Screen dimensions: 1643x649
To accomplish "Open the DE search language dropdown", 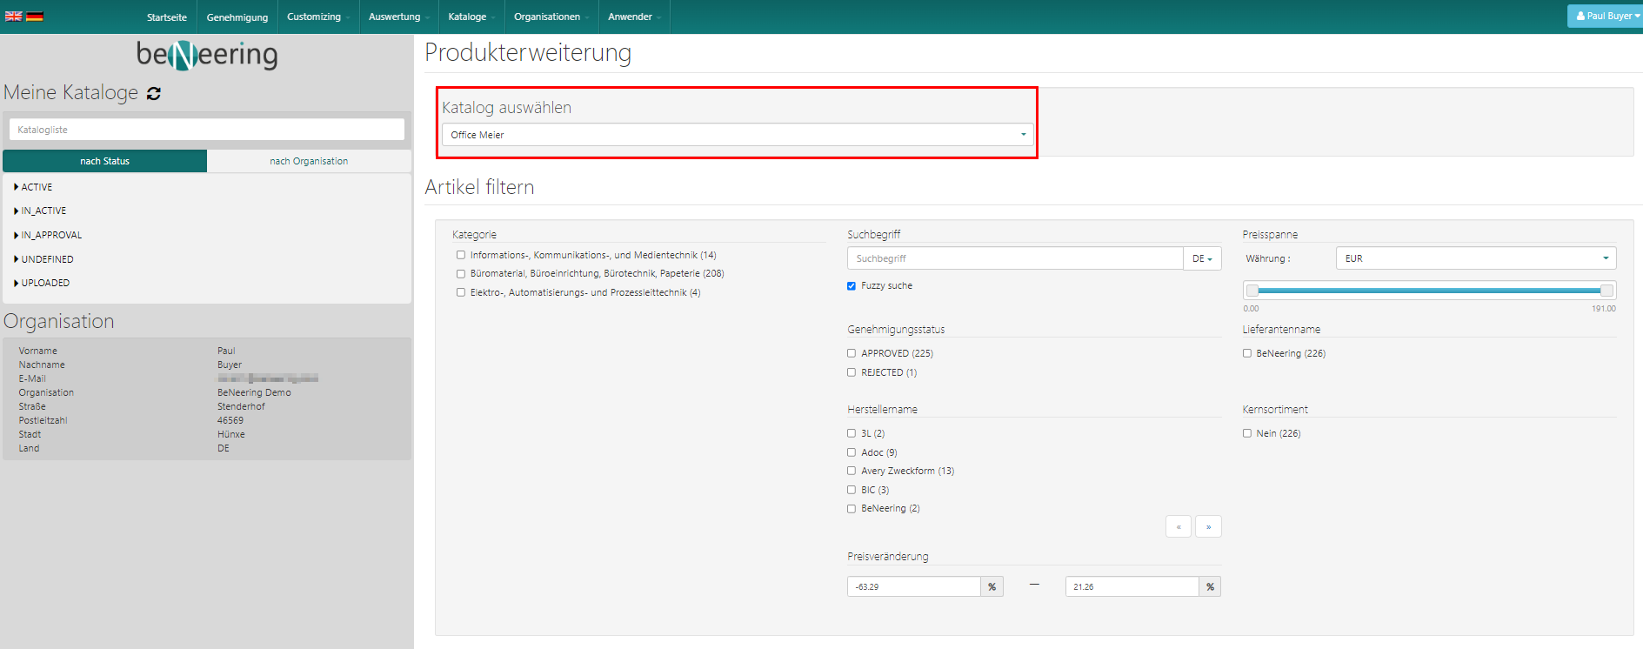I will click(x=1202, y=258).
